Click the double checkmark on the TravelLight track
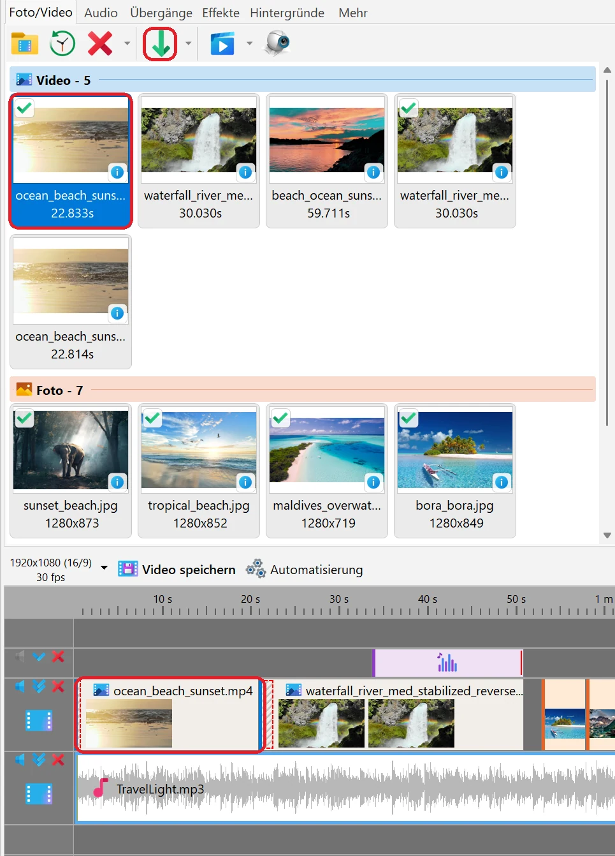Screen dimensions: 615x856 coord(39,760)
